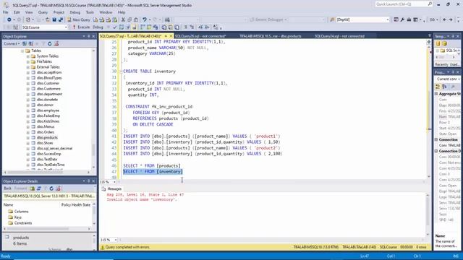Select the dbo.employee table

[x=48, y=110]
